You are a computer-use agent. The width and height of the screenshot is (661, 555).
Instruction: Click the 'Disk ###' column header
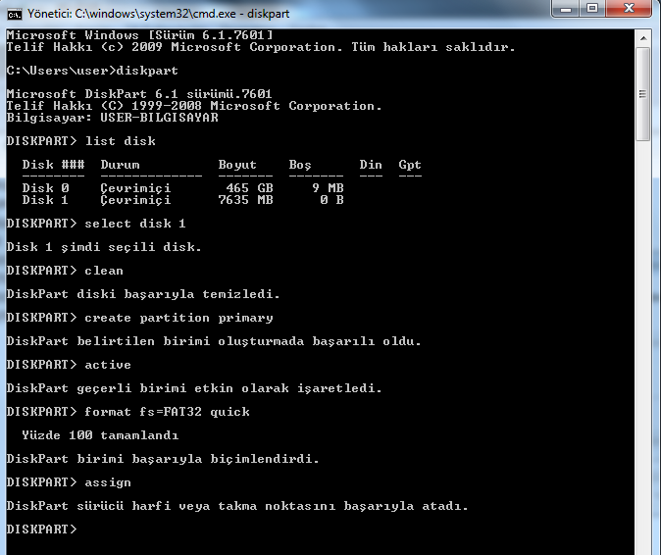click(x=53, y=165)
